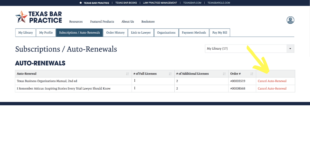Select the Texas Business Organizations Manual, 2nd ed row
Screen dimensions: 310x155
pyautogui.click(x=155, y=81)
